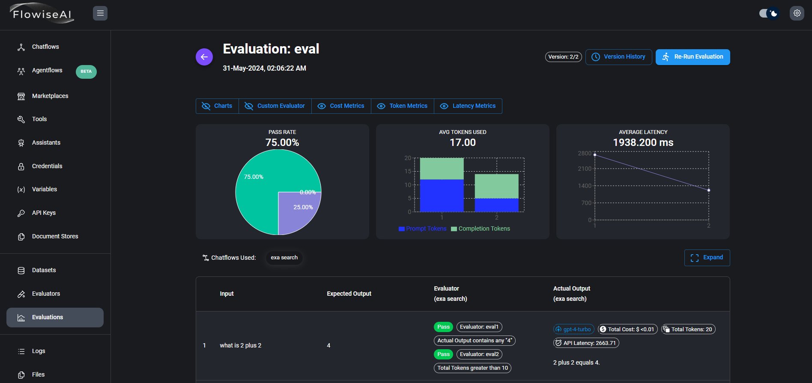Click the Assistants robot icon
The image size is (812, 383).
(21, 143)
